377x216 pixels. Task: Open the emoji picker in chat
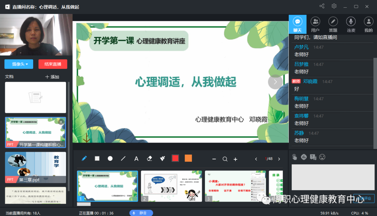point(322,157)
